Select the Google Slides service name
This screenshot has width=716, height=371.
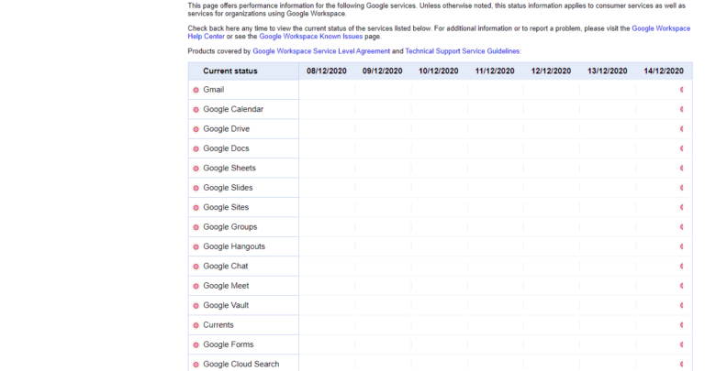pyautogui.click(x=228, y=188)
